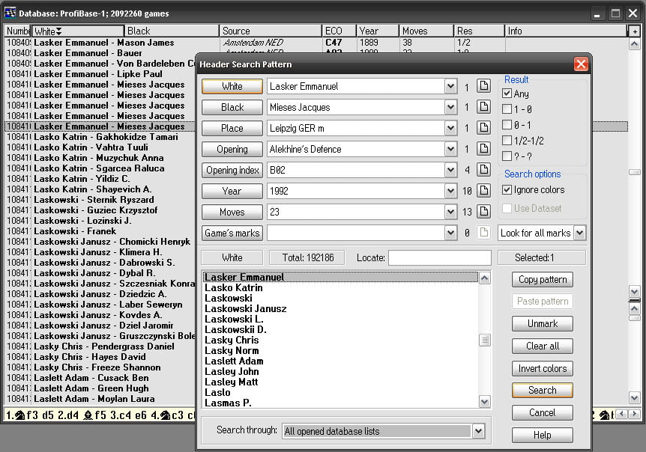The height and width of the screenshot is (452, 646).
Task: Click the page icon next to Opening index B02
Action: tap(483, 170)
